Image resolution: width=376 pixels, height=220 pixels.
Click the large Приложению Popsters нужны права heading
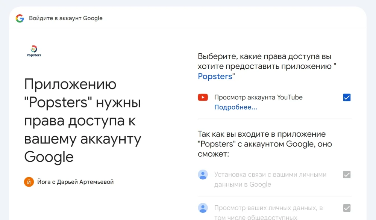point(83,121)
